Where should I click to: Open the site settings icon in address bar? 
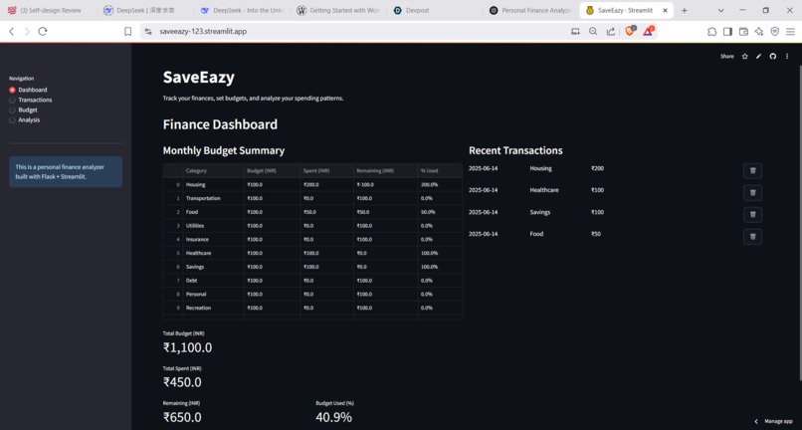click(x=148, y=31)
